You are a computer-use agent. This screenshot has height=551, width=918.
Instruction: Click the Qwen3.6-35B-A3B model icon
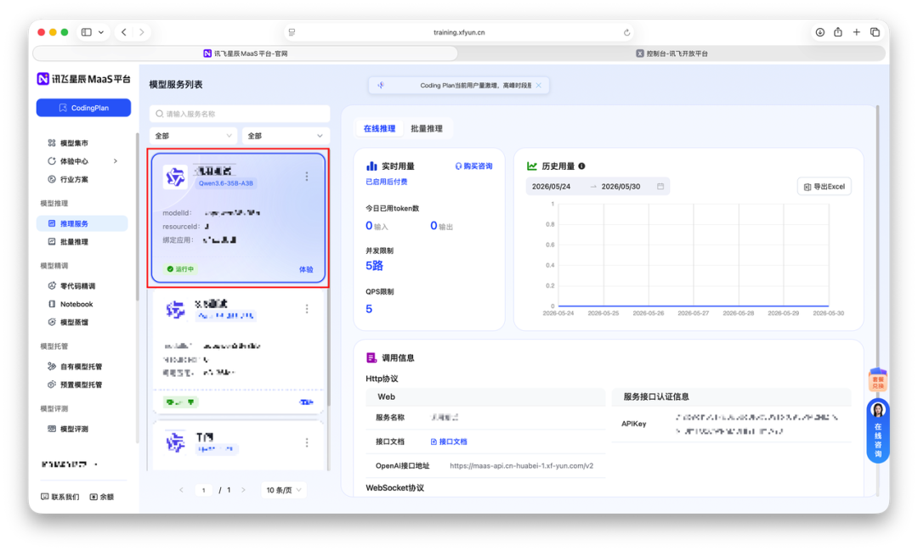(175, 177)
